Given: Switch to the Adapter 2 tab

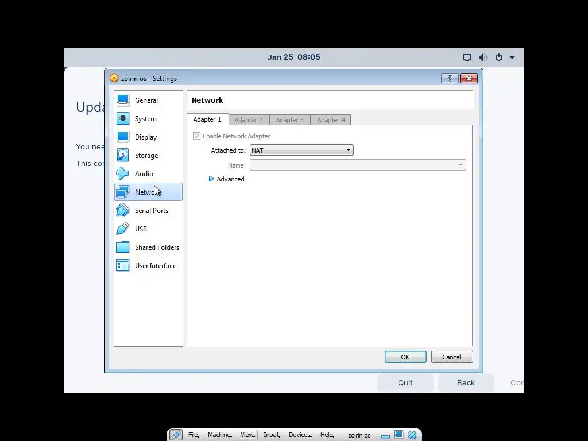Looking at the screenshot, I should click(x=249, y=120).
